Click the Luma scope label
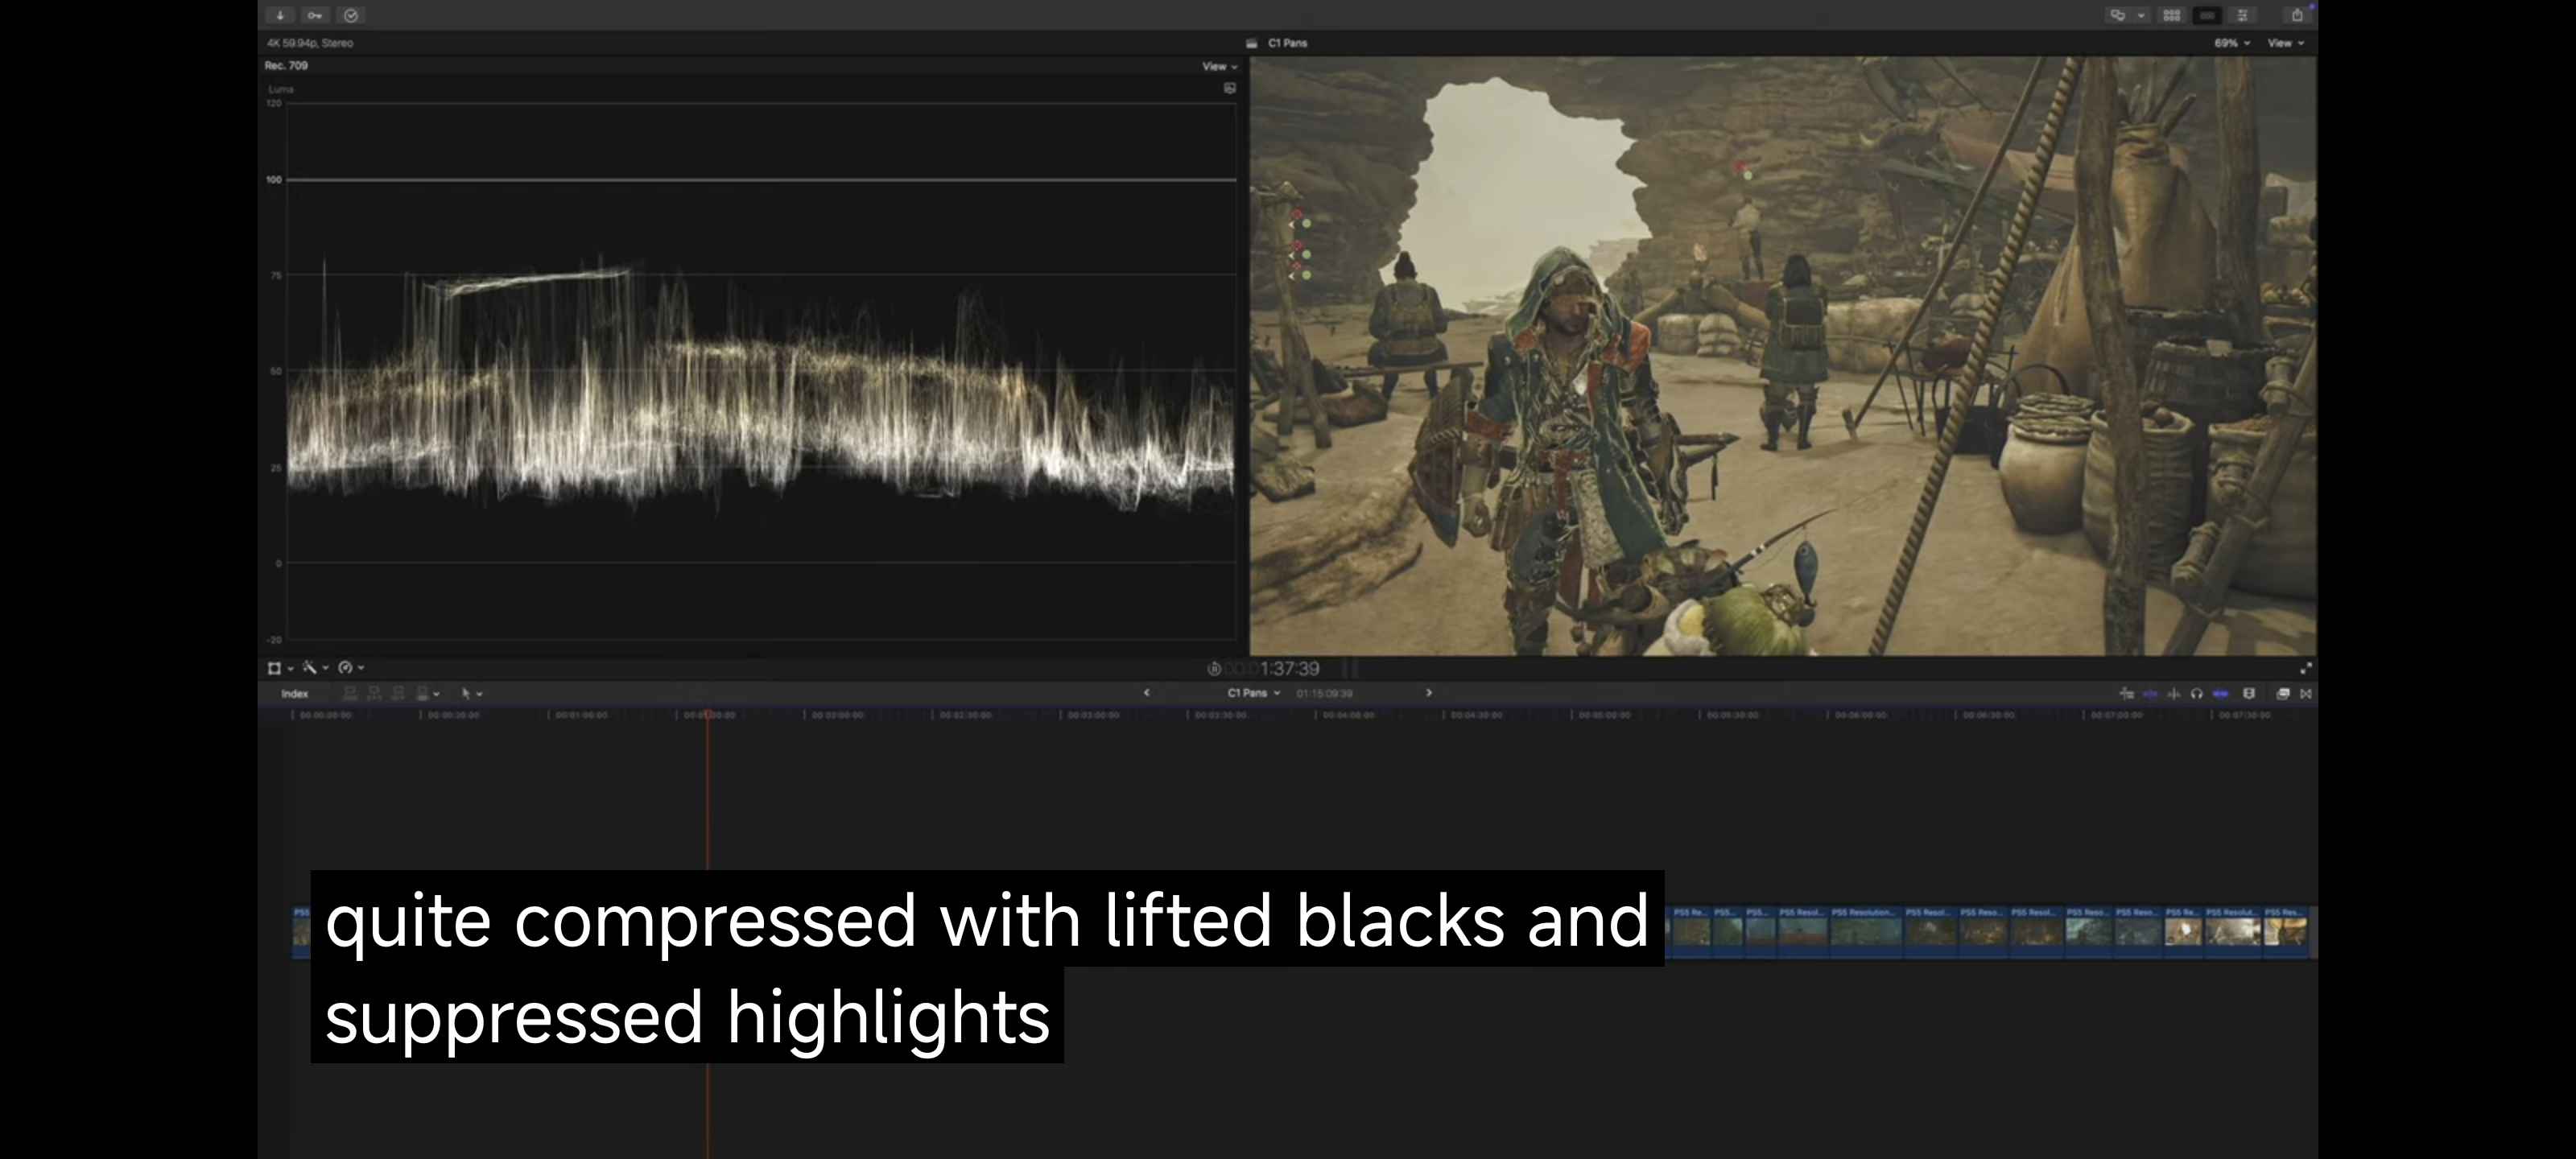Image resolution: width=2576 pixels, height=1159 pixels. tap(280, 89)
